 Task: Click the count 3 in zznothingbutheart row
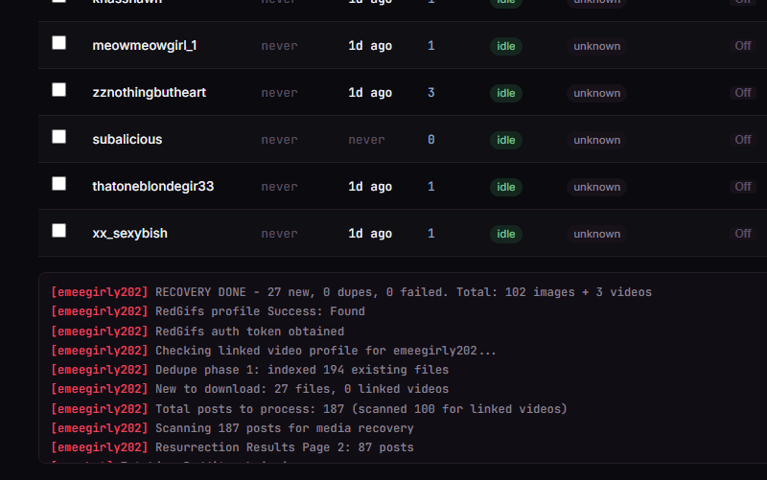[x=430, y=93]
